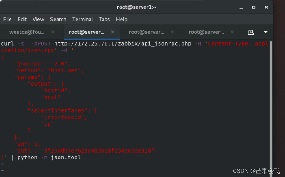Close the active root@server... tab
This screenshot has height=177, width=285.
(x=112, y=32)
